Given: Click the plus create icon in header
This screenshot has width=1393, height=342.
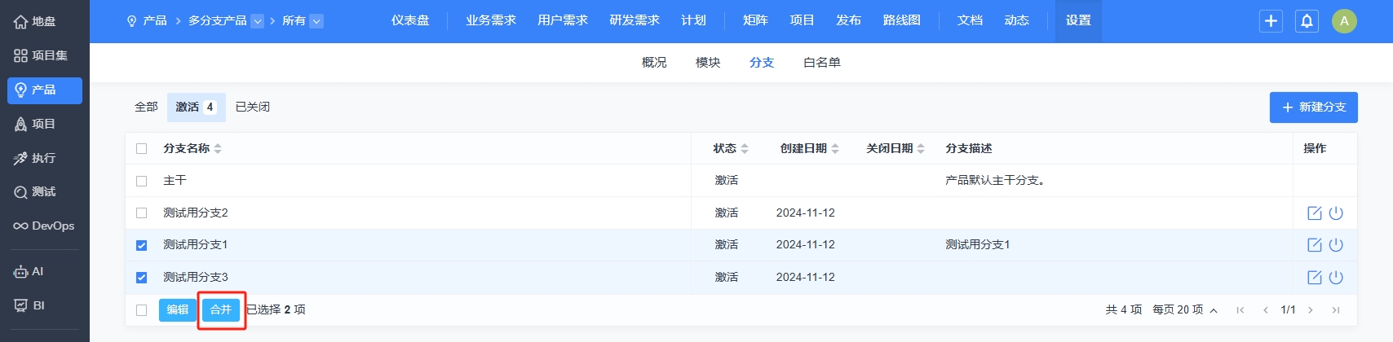Looking at the screenshot, I should point(1271,21).
